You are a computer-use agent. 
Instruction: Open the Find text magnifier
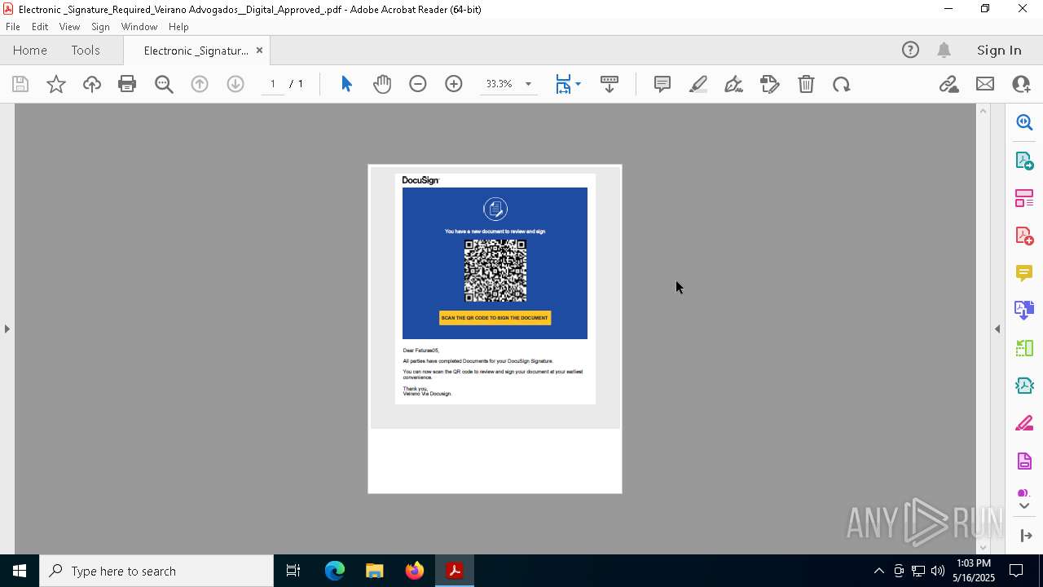[x=164, y=84]
